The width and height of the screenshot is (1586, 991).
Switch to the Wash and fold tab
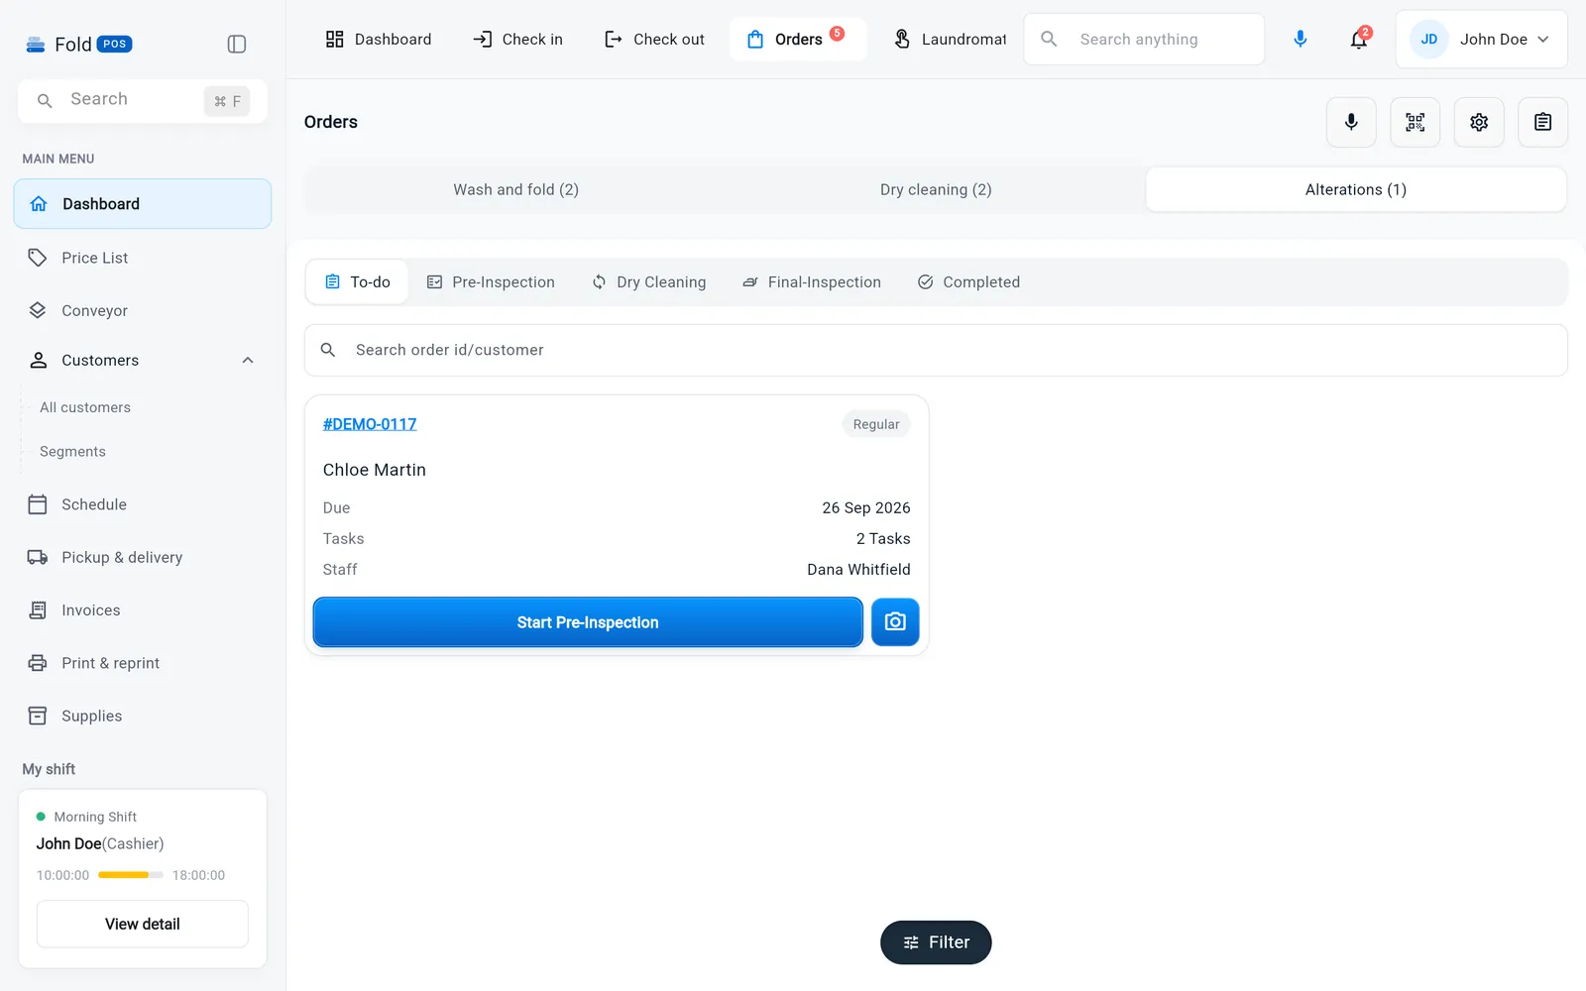pos(515,189)
